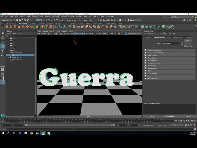This screenshot has height=148, width=197.
Task: Open the Workspace Maya Classic dropdown
Action: (x=183, y=17)
